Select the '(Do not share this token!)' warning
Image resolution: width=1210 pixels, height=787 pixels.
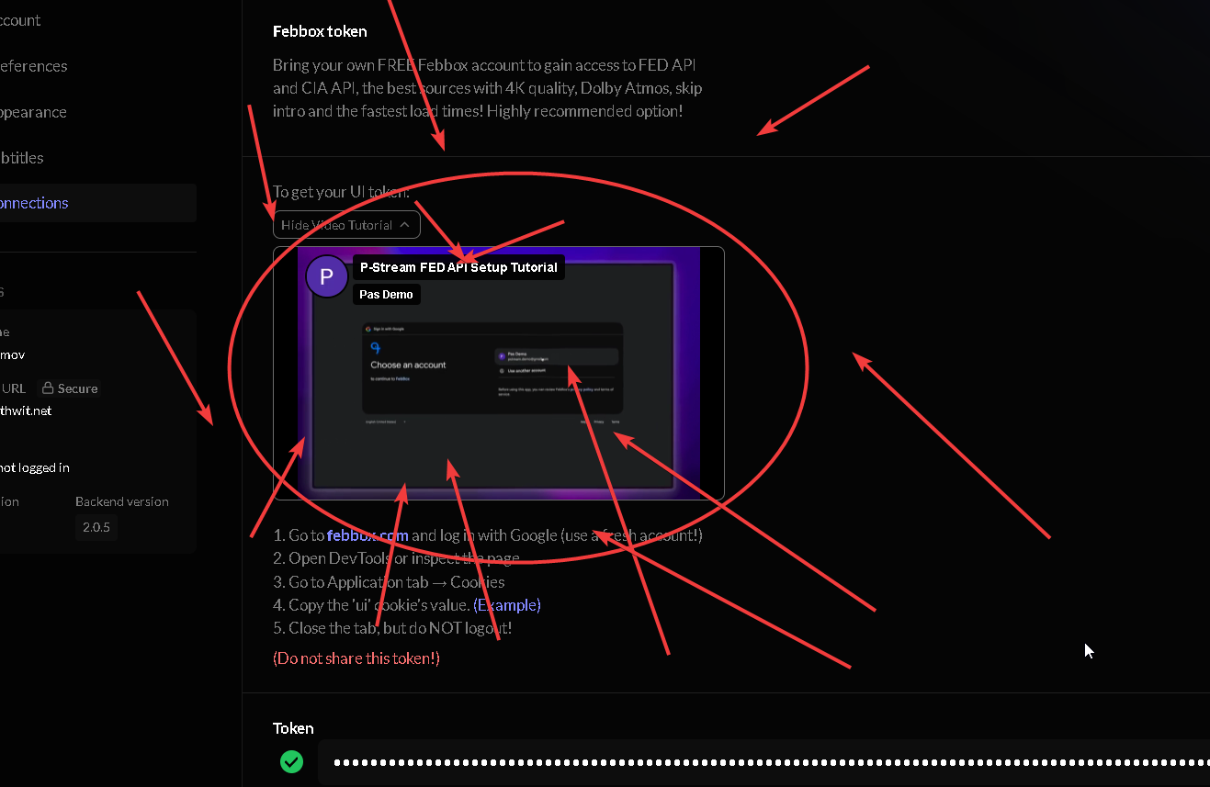(x=356, y=658)
